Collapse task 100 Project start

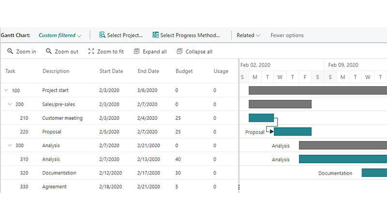[6, 90]
